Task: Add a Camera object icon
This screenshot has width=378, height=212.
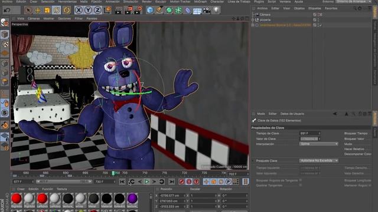Action: 207,10
